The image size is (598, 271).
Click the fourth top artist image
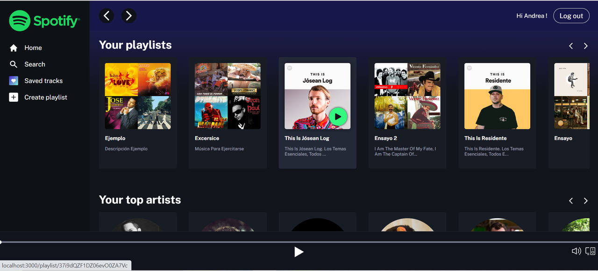point(407,225)
